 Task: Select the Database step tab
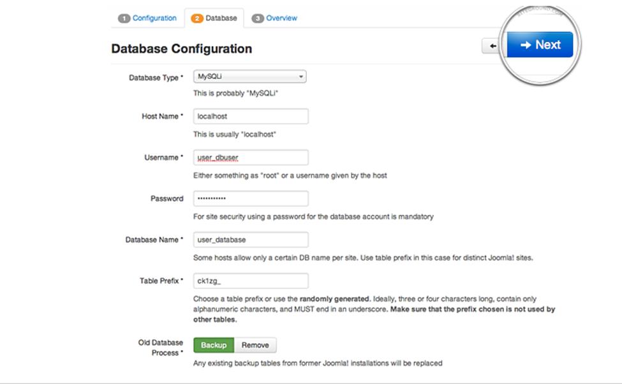pyautogui.click(x=214, y=18)
